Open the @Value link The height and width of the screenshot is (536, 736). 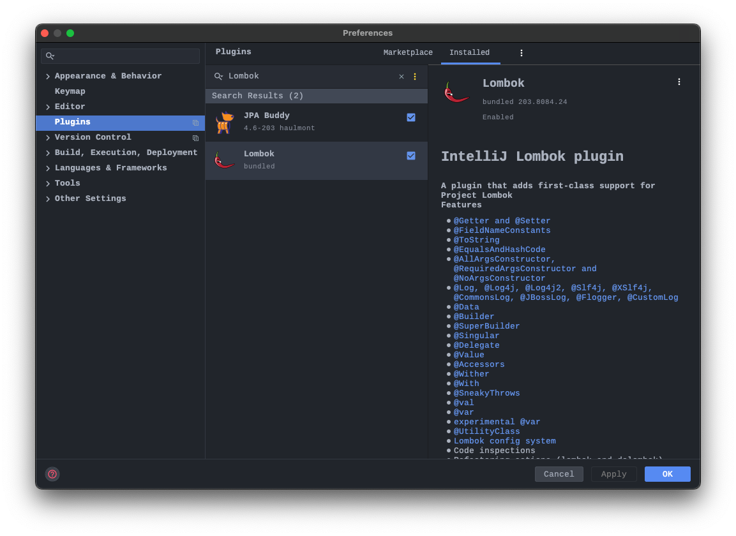[469, 355]
